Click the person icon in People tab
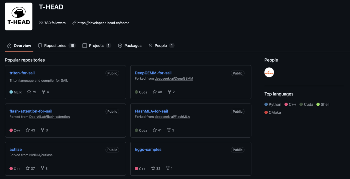 tap(150, 46)
